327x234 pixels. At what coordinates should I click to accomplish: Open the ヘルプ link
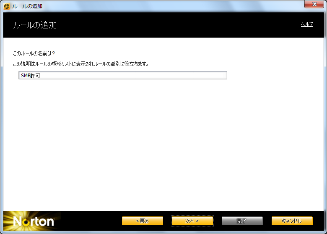[306, 25]
